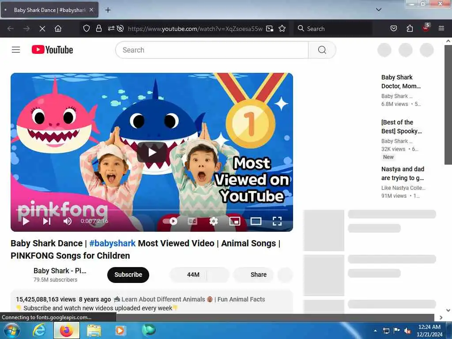Click the URL address field
The image size is (452, 339).
[195, 29]
